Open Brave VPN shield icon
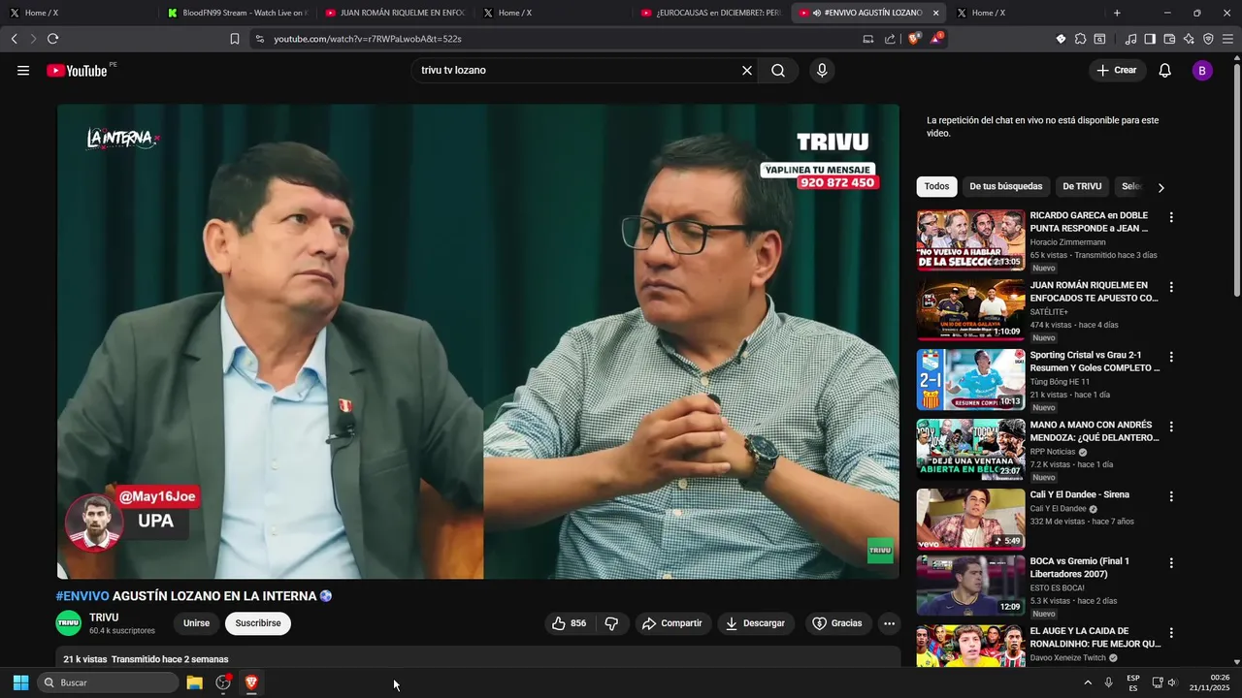 (x=1208, y=39)
